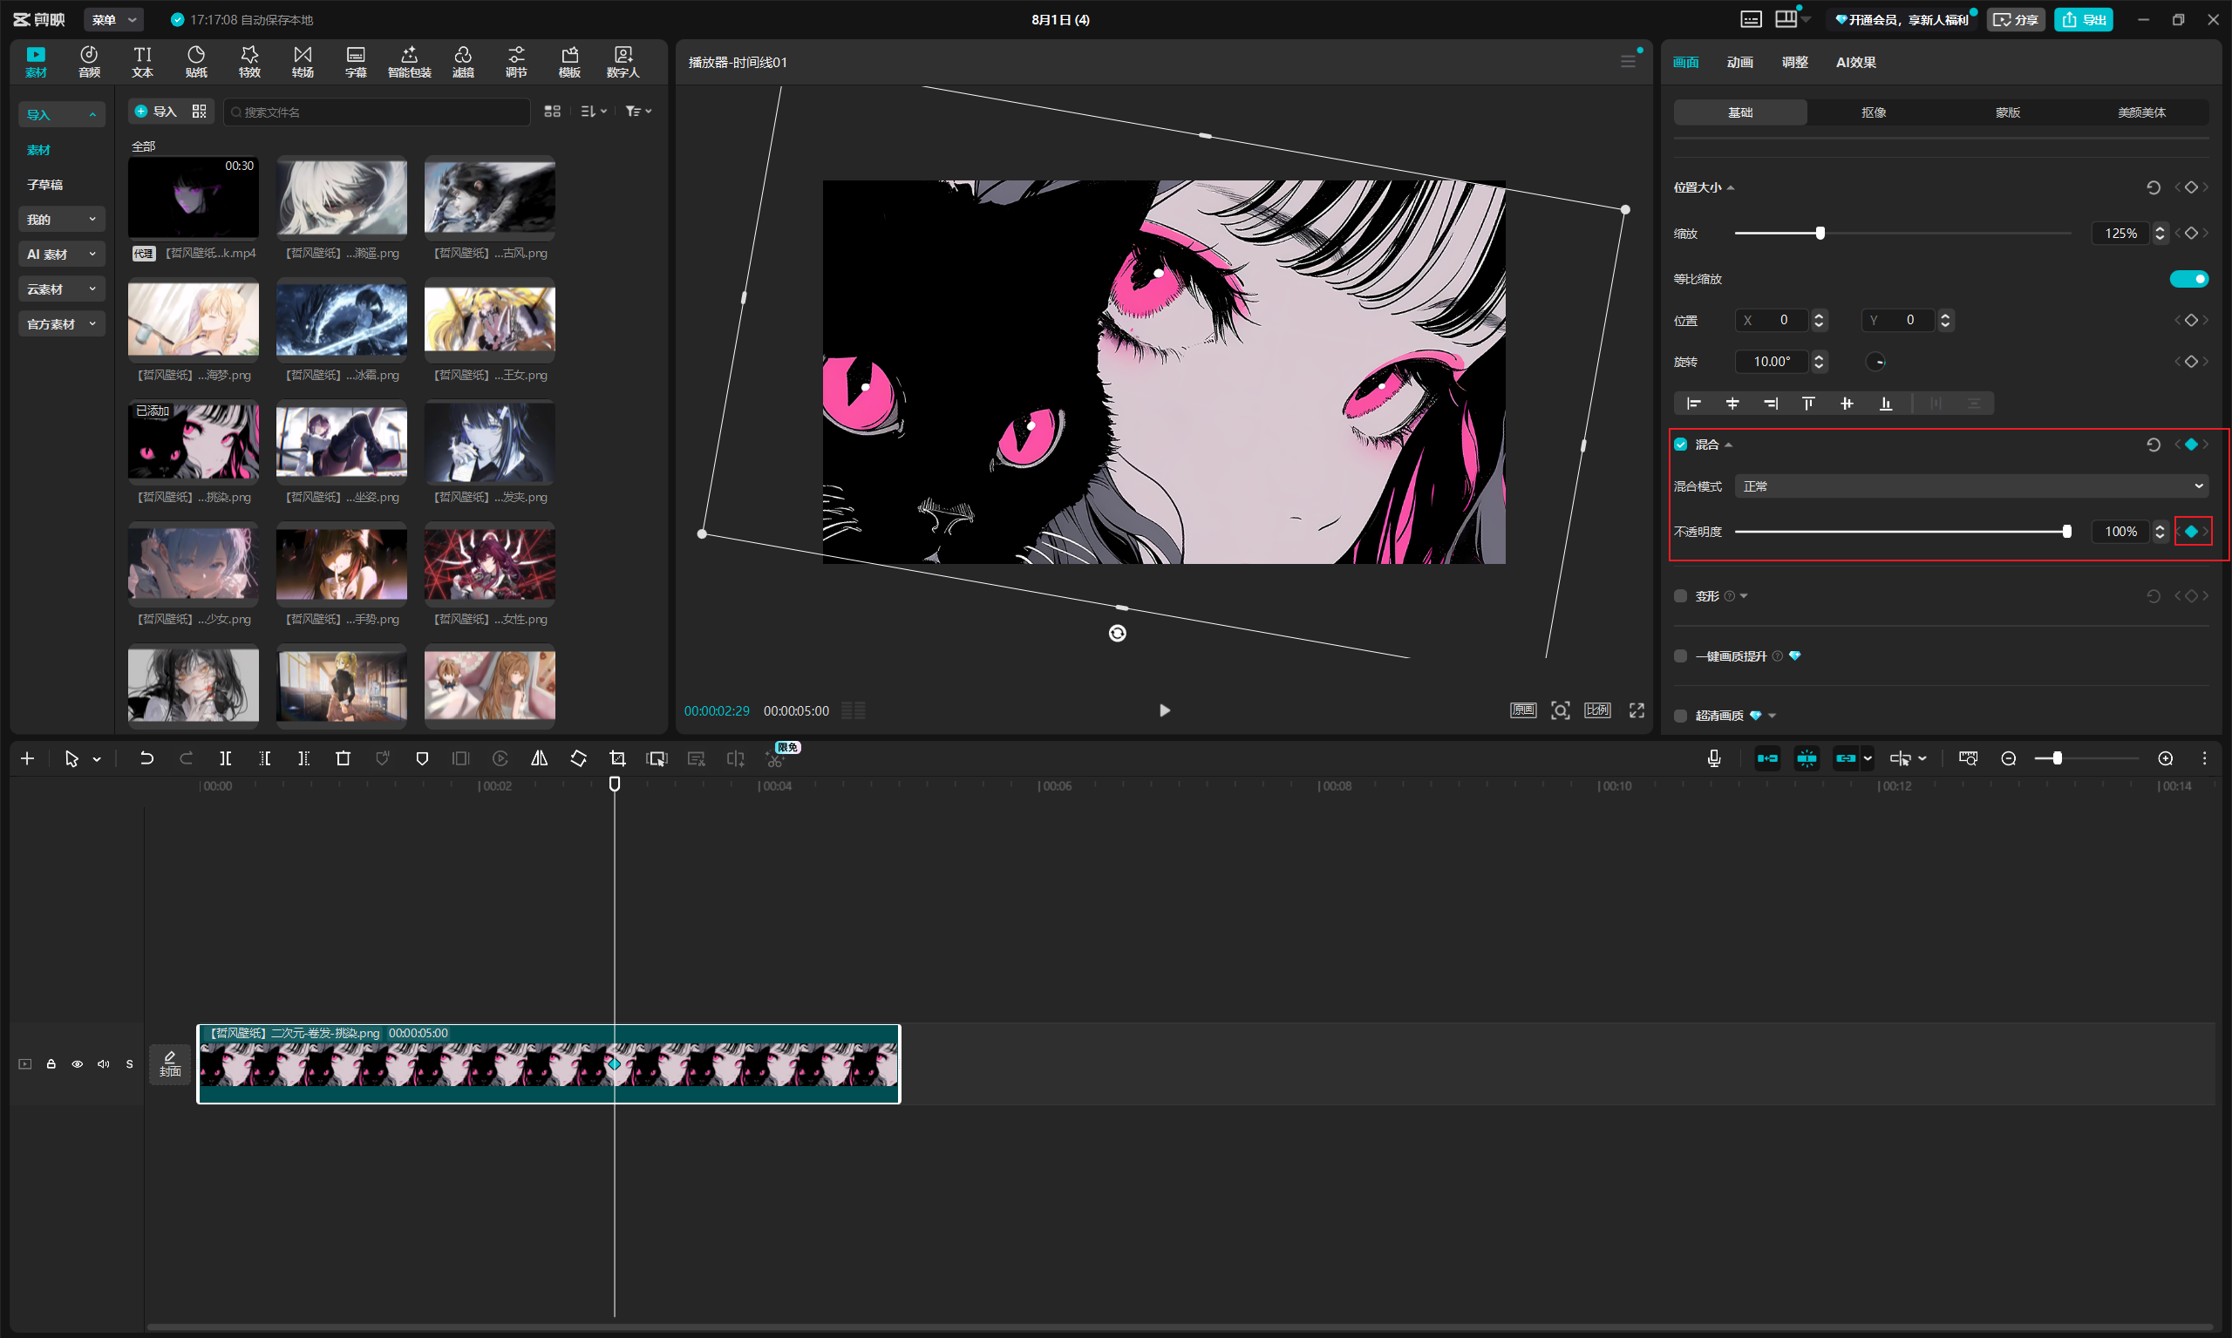This screenshot has width=2232, height=1338.
Task: Lock the video track
Action: click(51, 1064)
